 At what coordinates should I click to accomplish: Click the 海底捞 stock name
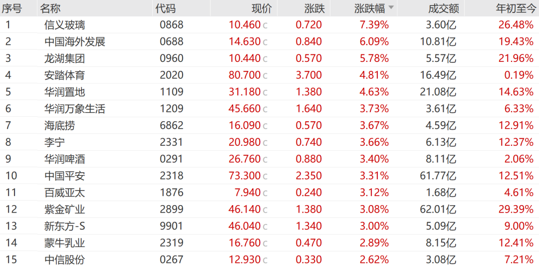coord(60,126)
